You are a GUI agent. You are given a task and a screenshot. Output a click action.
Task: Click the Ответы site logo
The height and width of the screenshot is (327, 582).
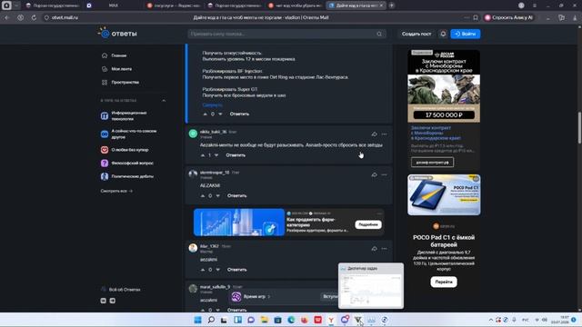tap(117, 34)
